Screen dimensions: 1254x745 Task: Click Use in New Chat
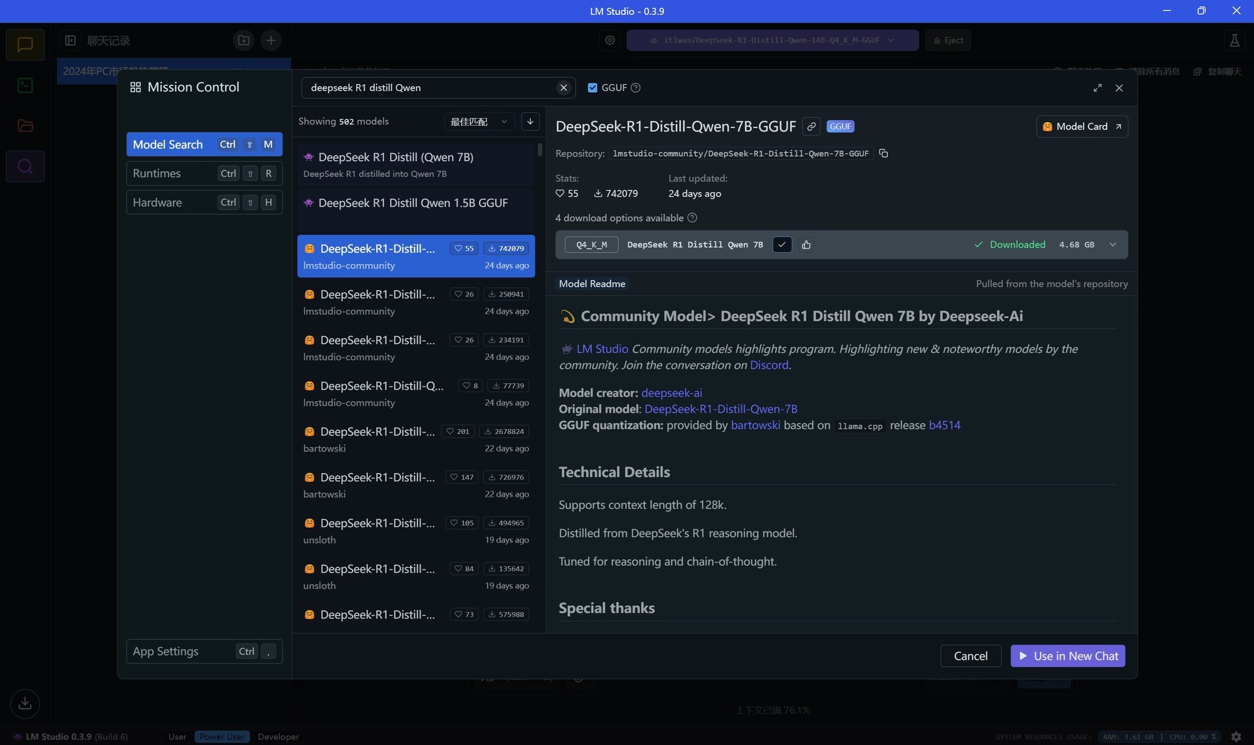click(1068, 656)
